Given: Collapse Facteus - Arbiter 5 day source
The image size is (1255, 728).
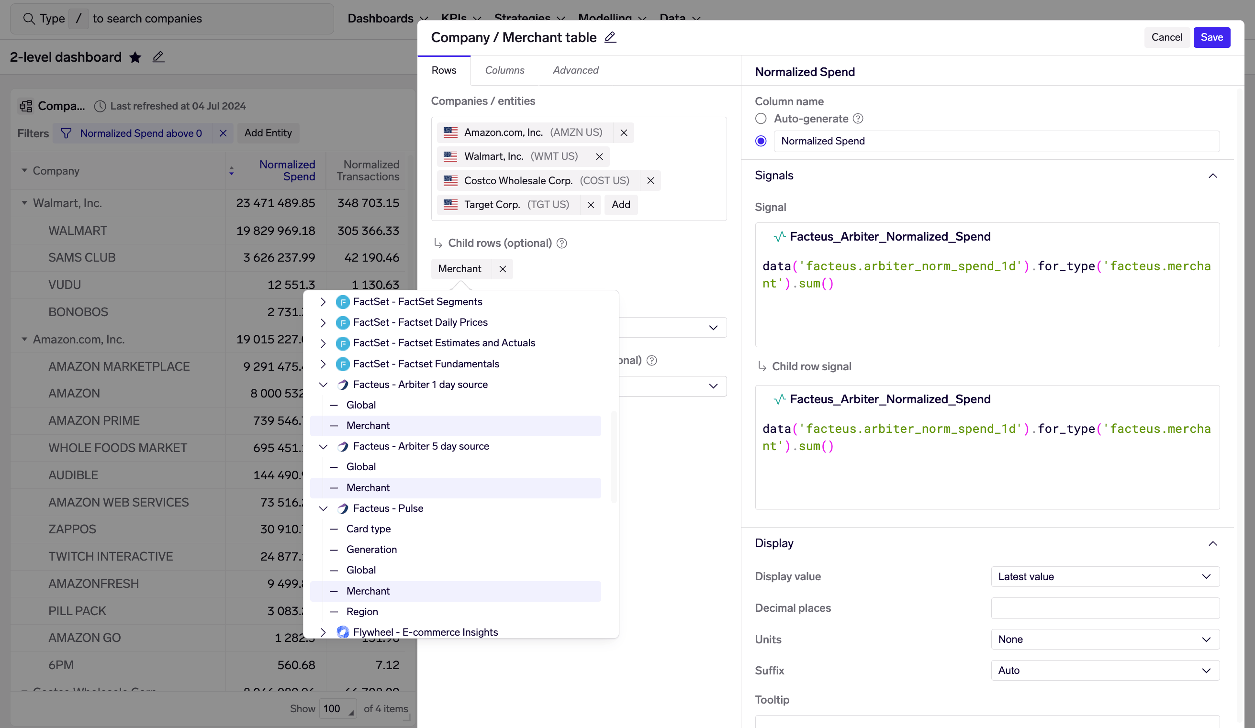Looking at the screenshot, I should [323, 446].
